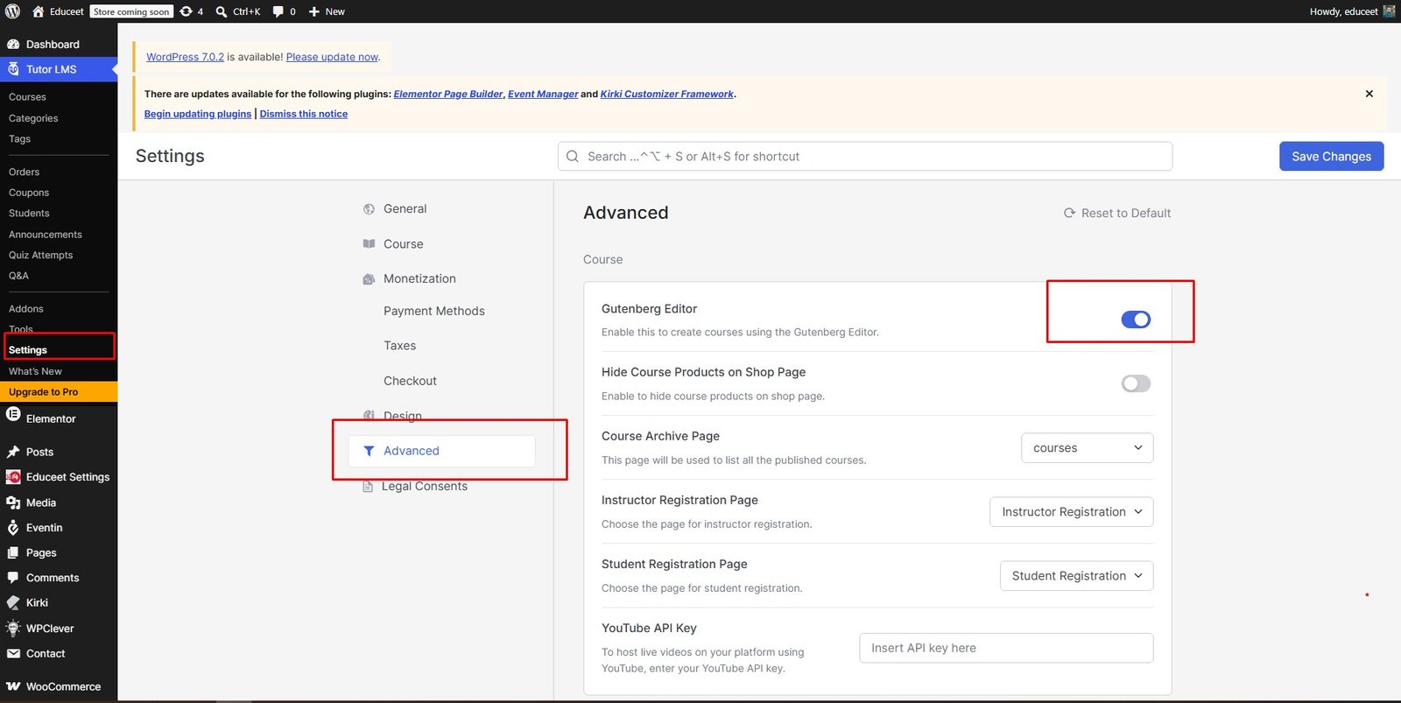Click Begin updating plugins link
Image resolution: width=1401 pixels, height=703 pixels.
pyautogui.click(x=198, y=114)
